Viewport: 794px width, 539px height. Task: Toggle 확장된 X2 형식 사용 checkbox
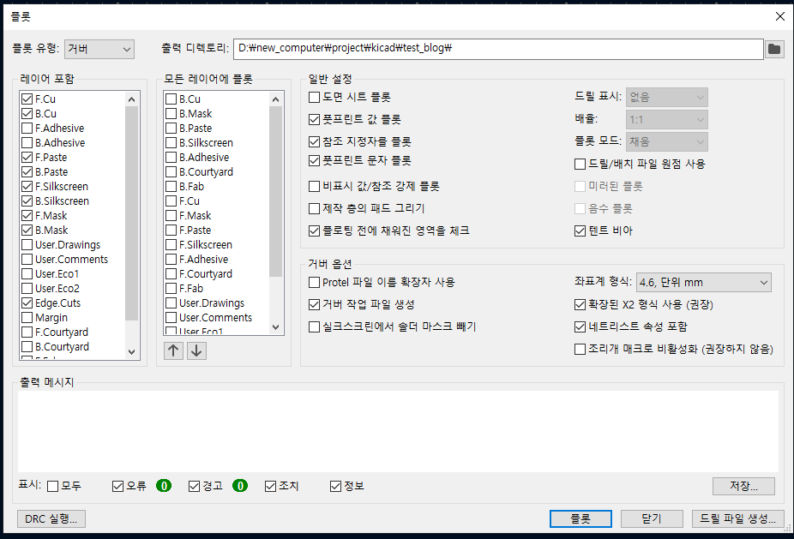(580, 305)
